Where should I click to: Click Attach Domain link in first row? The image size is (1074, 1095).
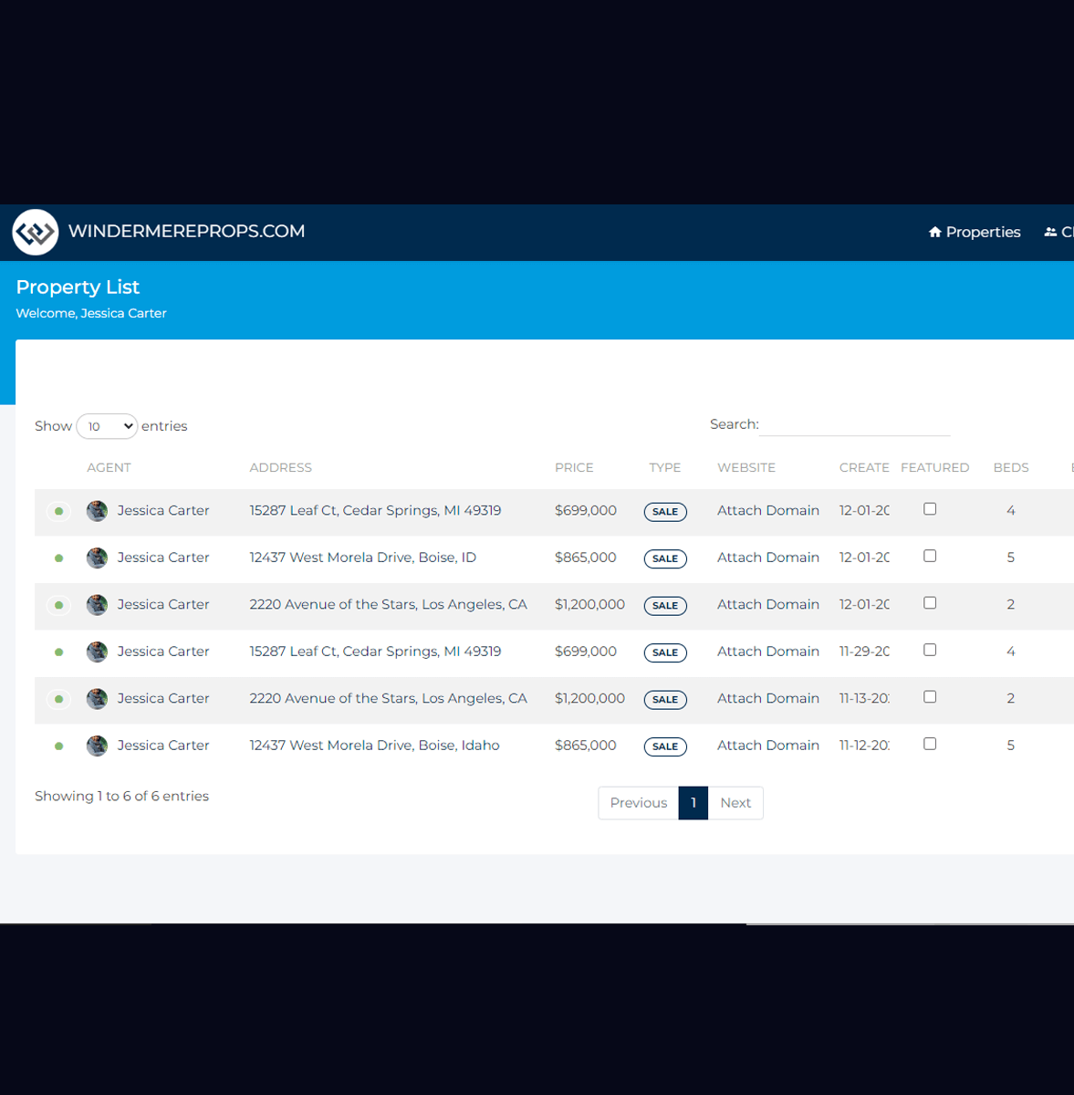tap(767, 511)
